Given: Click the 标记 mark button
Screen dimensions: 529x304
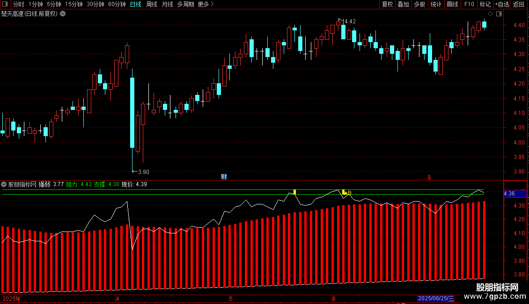Looking at the screenshot, I should [485, 4].
